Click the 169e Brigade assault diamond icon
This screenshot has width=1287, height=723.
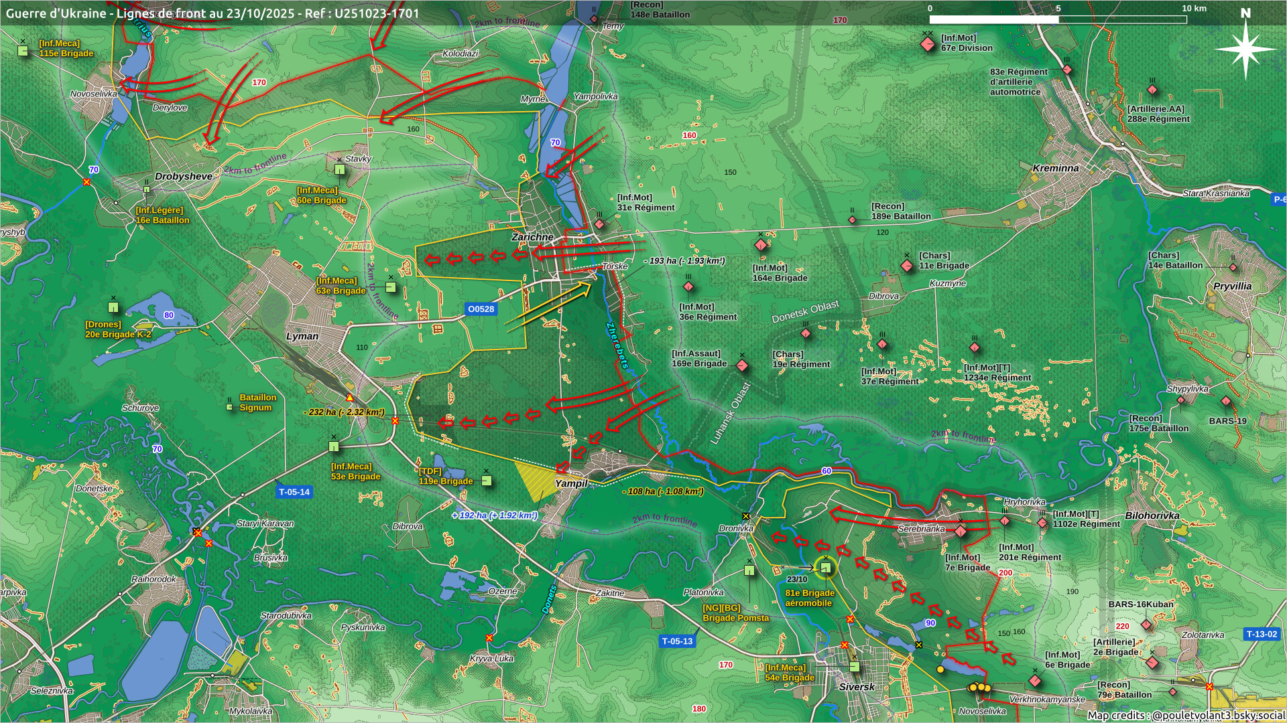click(x=742, y=365)
